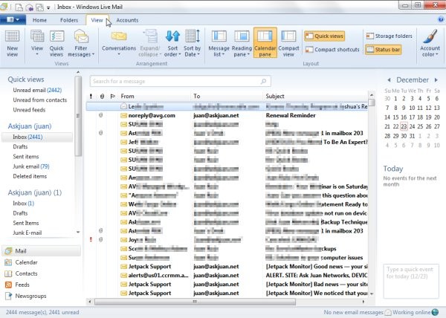446x318 pixels.
Task: Open the Message list dropdown
Action: pyautogui.click(x=219, y=44)
